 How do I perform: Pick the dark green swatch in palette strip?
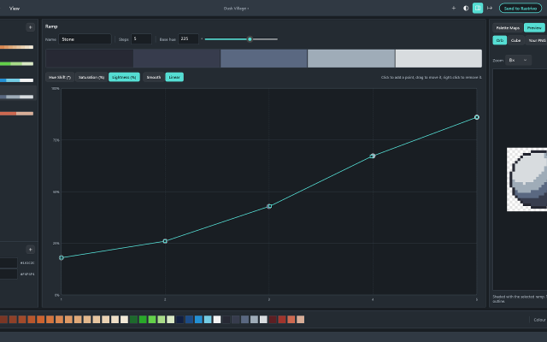133,319
